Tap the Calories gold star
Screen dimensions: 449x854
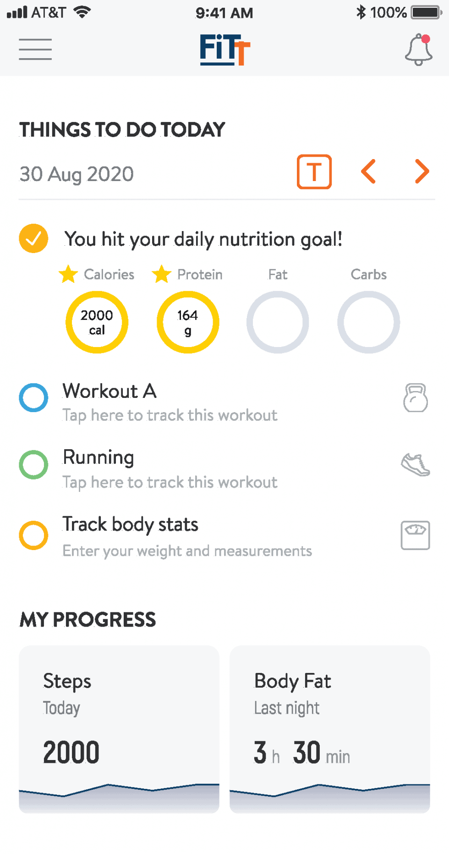pos(68,274)
